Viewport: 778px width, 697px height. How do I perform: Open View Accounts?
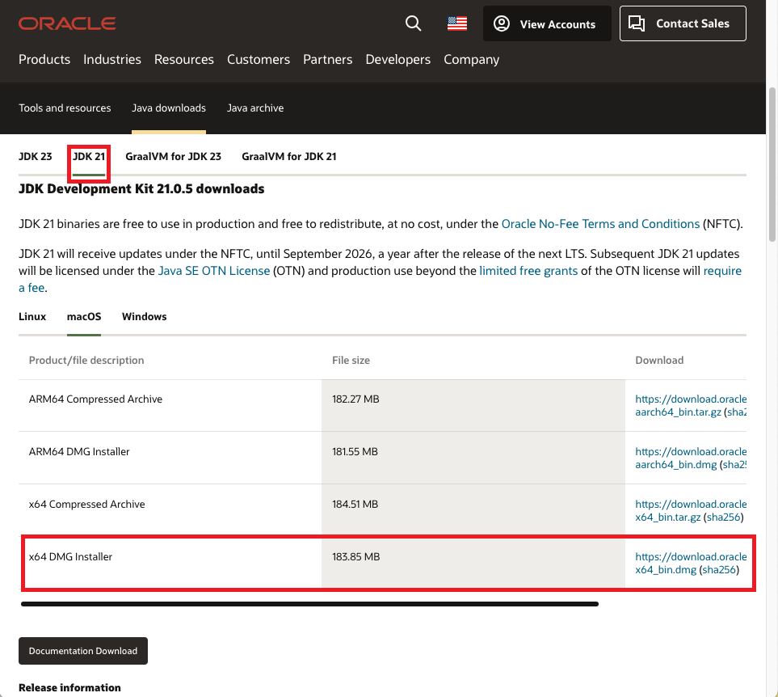point(547,23)
